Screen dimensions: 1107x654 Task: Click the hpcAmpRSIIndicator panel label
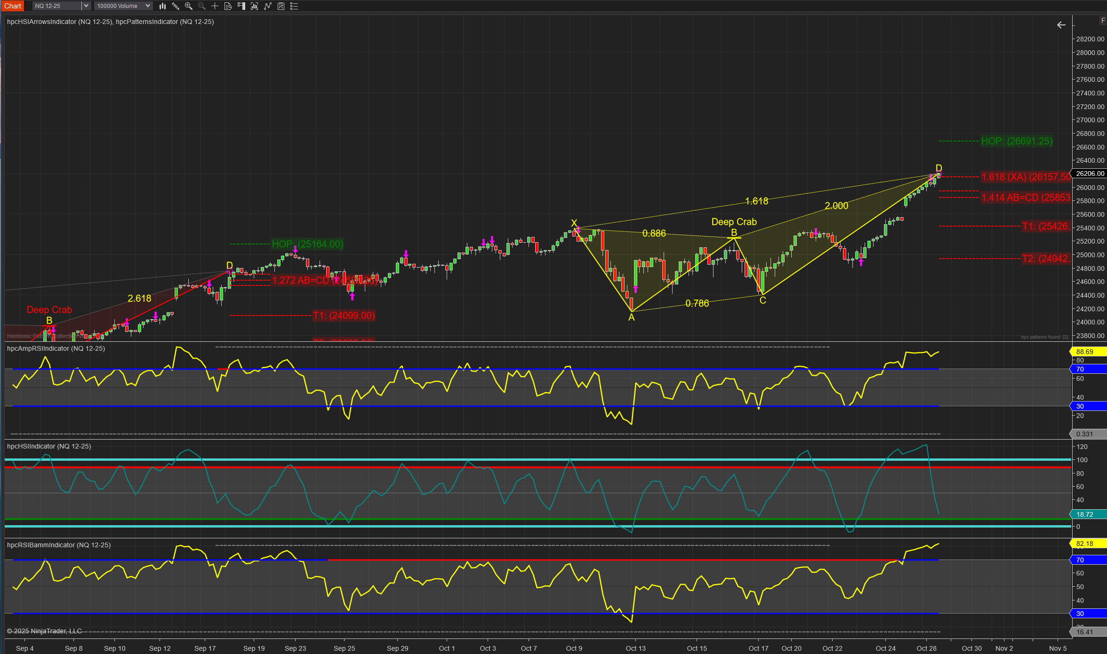pos(56,348)
